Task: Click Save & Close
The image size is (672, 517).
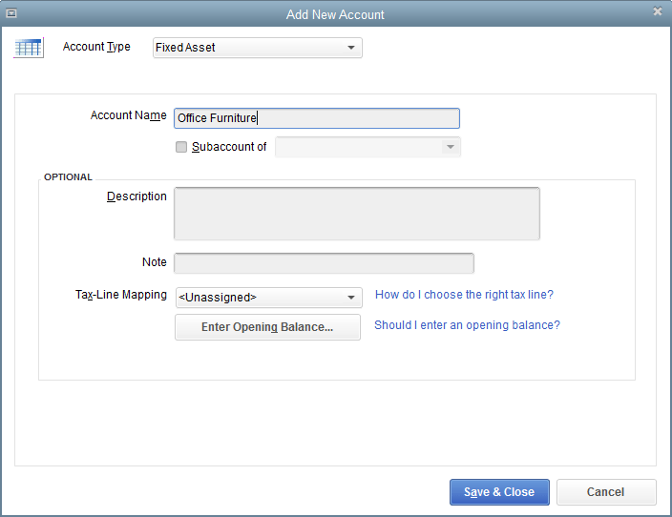Action: point(499,492)
